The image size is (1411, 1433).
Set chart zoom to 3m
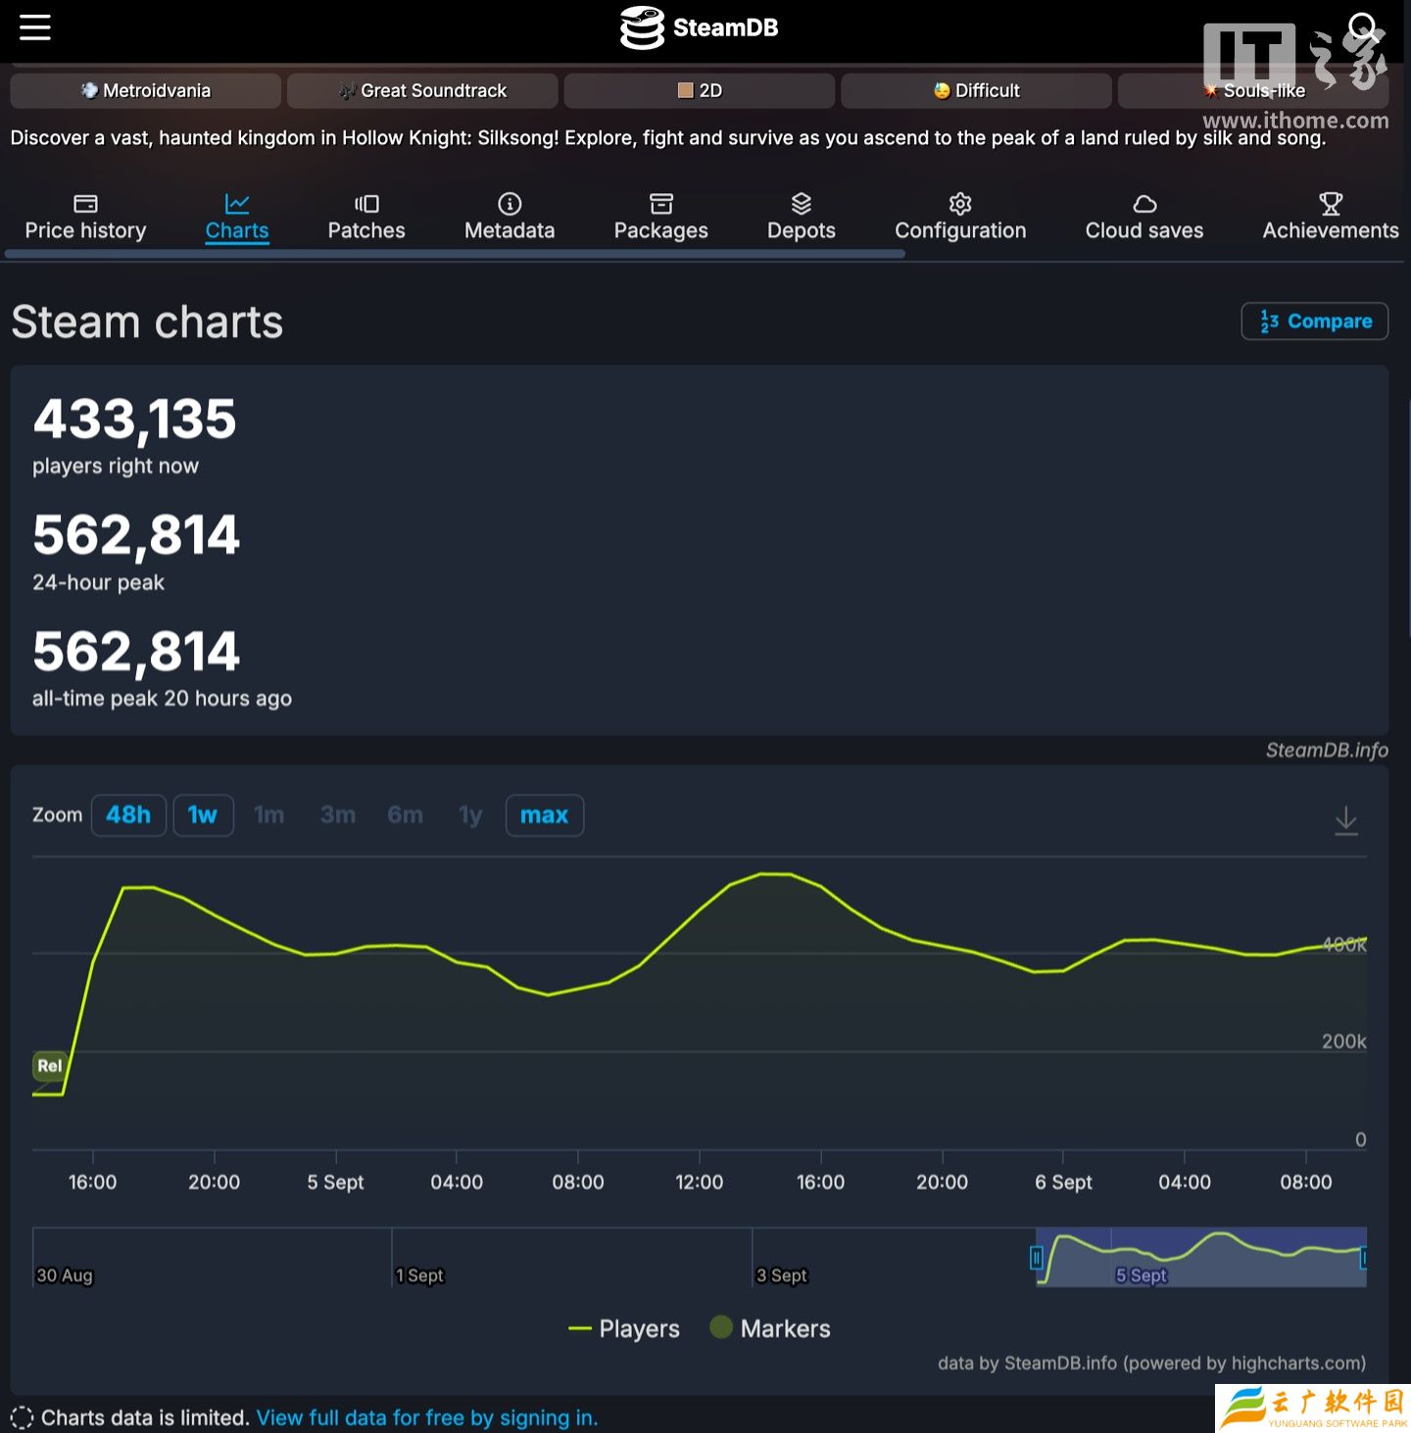click(x=338, y=815)
